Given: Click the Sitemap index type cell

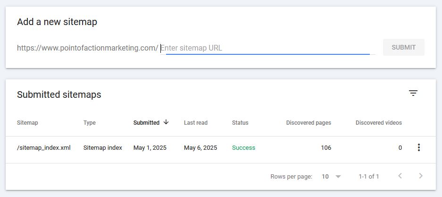Looking at the screenshot, I should pos(103,147).
